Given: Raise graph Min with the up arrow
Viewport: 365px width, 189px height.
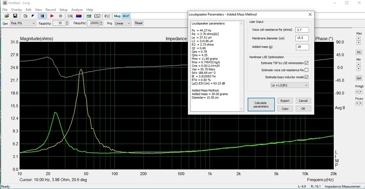Looking at the screenshot, I should 358,64.
